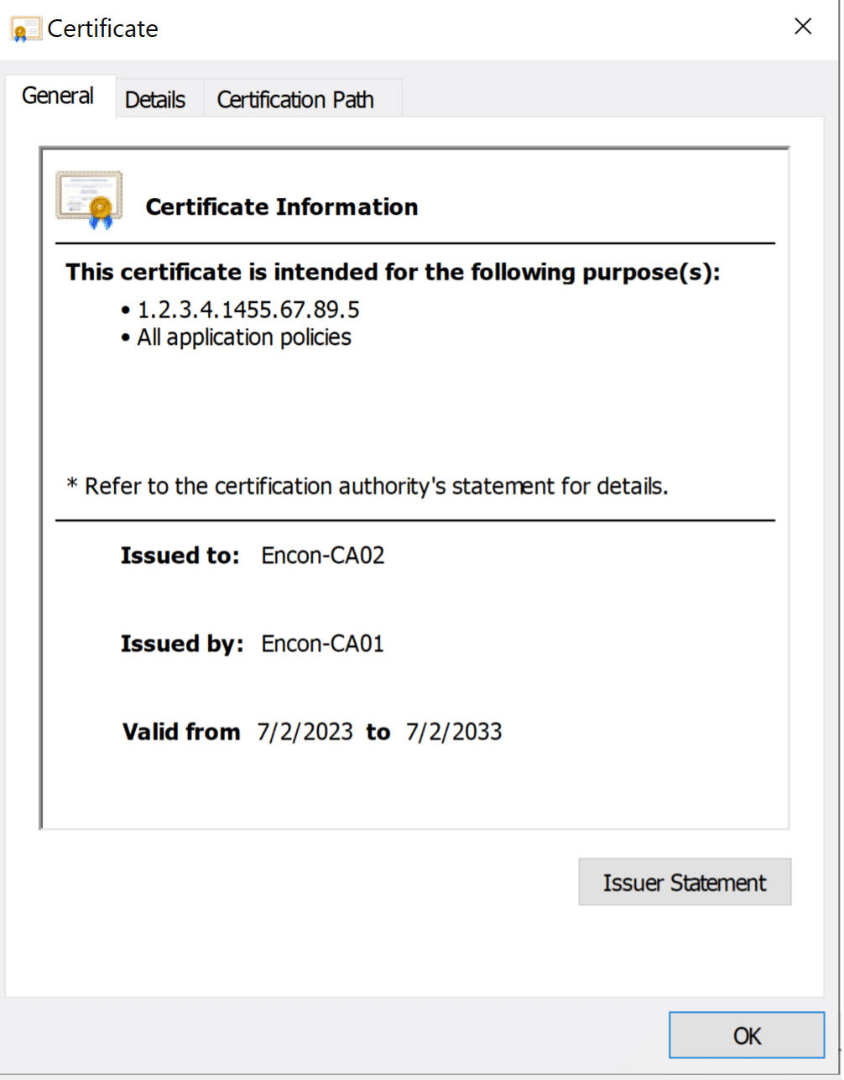Open the Certification Path tab

(x=295, y=100)
